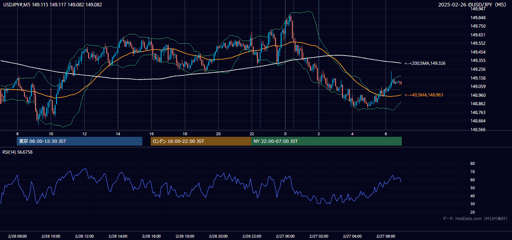Click RSI scale value 80
Image resolution: width=512 pixels, height=240 pixels.
[473, 164]
